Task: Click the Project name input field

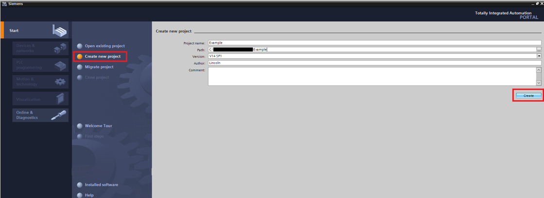Action: coord(374,43)
